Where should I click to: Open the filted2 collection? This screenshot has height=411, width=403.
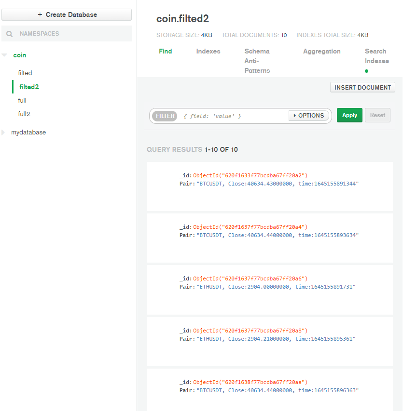click(29, 87)
